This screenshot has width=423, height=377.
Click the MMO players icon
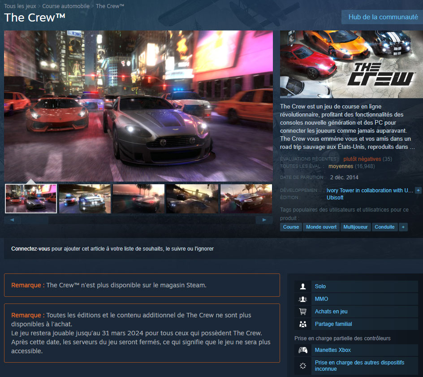pyautogui.click(x=302, y=299)
